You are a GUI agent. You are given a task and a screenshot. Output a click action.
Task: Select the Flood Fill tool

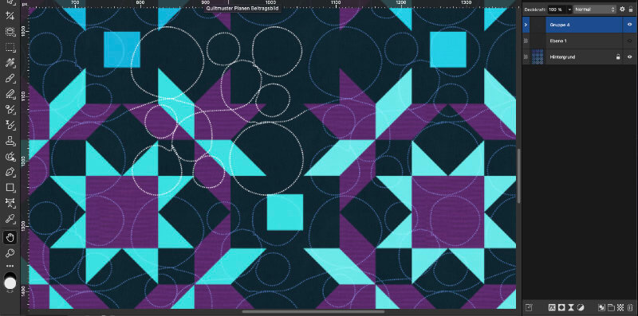click(10, 63)
